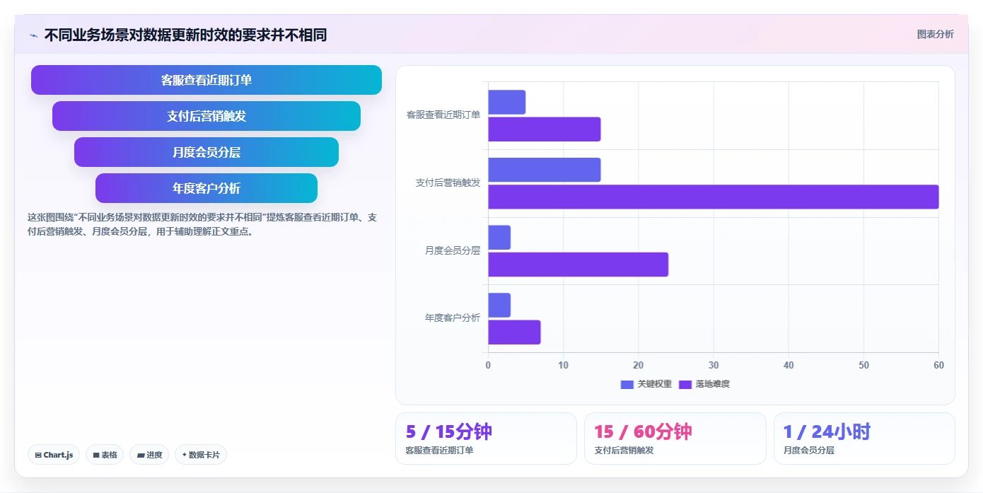
Task: Click the page title heading text
Action: (x=185, y=35)
